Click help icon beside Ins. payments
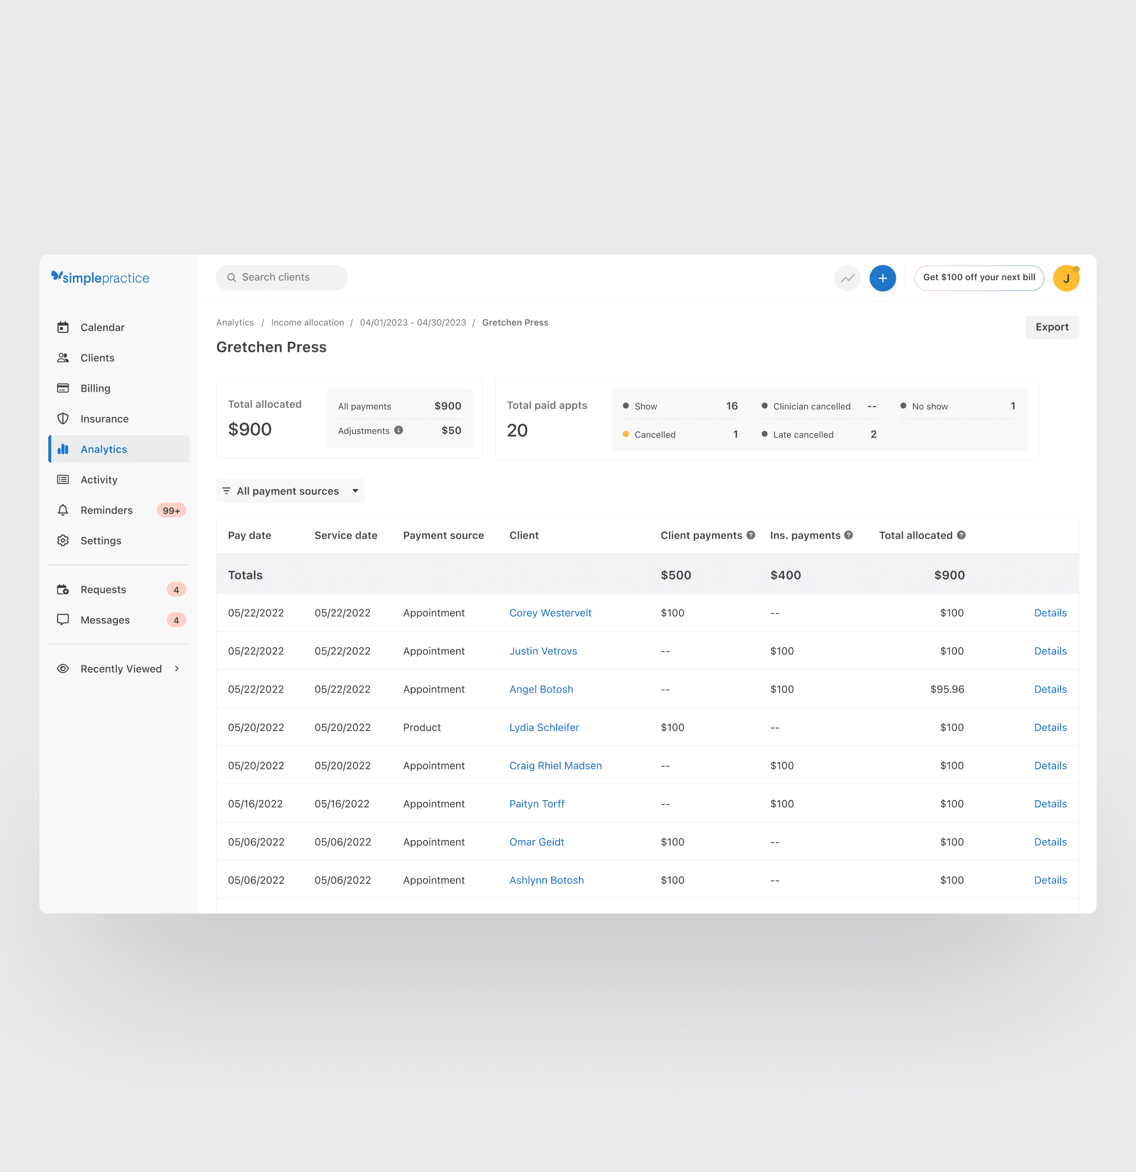1136x1172 pixels. click(848, 535)
